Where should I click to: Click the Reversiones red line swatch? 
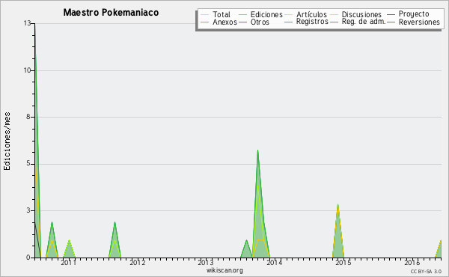[x=391, y=22]
